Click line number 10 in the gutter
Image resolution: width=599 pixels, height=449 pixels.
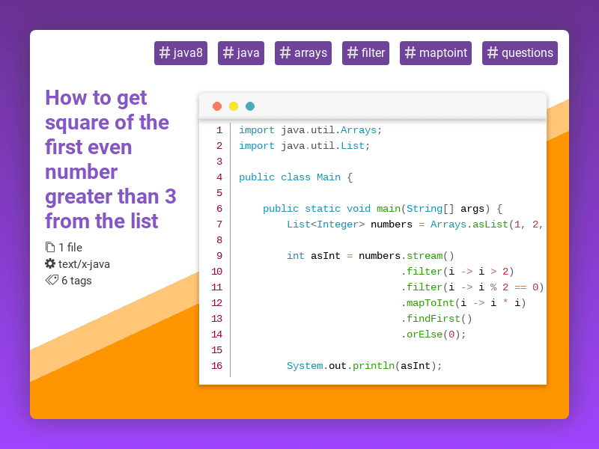tap(217, 272)
